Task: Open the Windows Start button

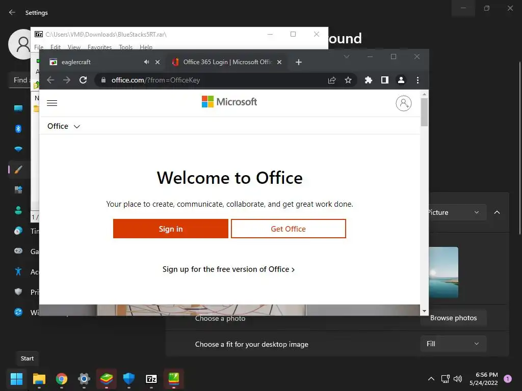Action: click(16, 379)
